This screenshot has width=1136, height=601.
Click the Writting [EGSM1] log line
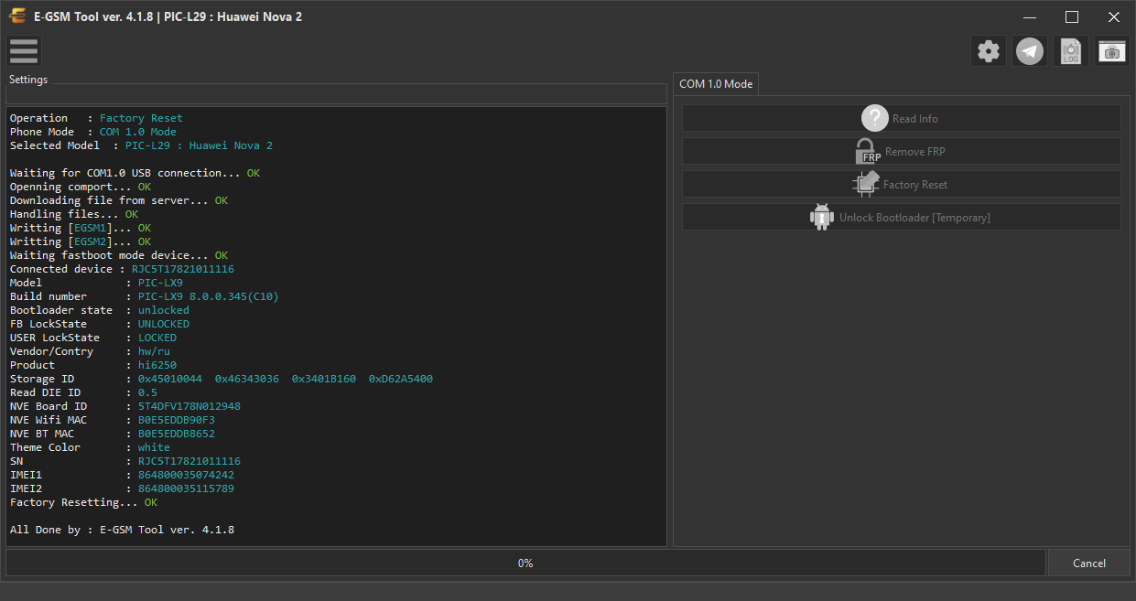coord(81,228)
